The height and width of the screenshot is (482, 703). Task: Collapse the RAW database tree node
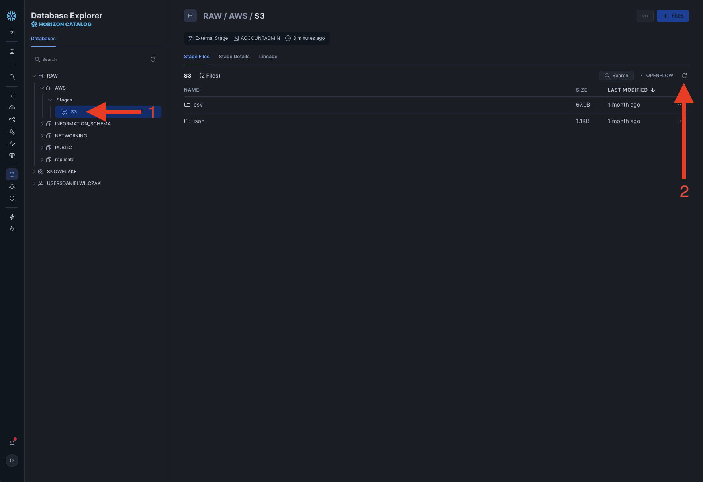pyautogui.click(x=34, y=76)
